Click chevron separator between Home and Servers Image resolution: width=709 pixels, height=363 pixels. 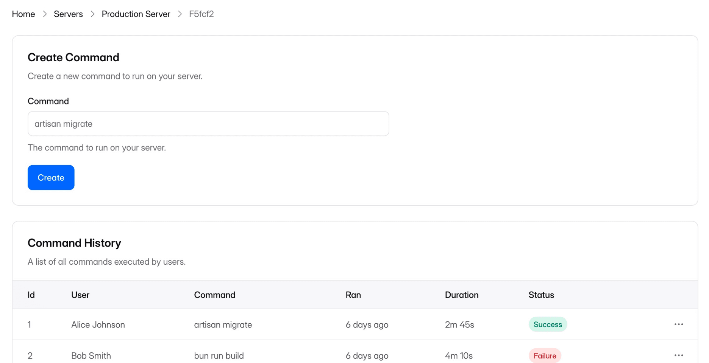(45, 14)
